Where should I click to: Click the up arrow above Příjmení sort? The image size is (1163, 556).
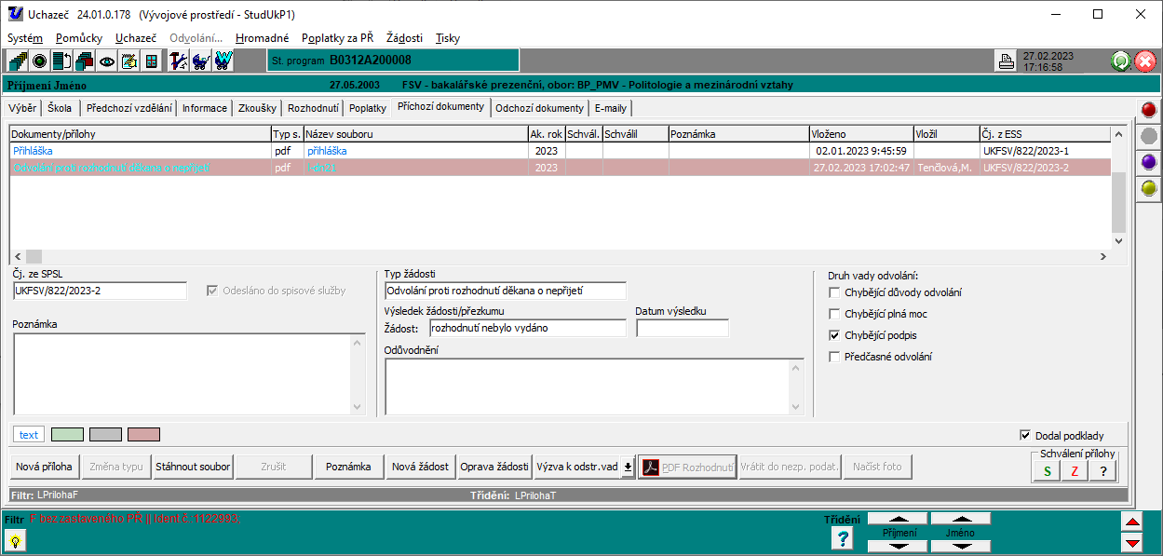pyautogui.click(x=898, y=518)
